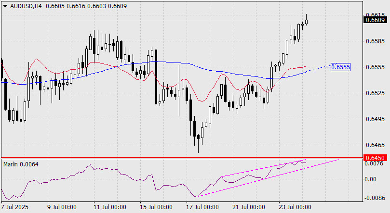Click the 0.00 Marlin scale value
390x213 pixels.
(x=370, y=179)
